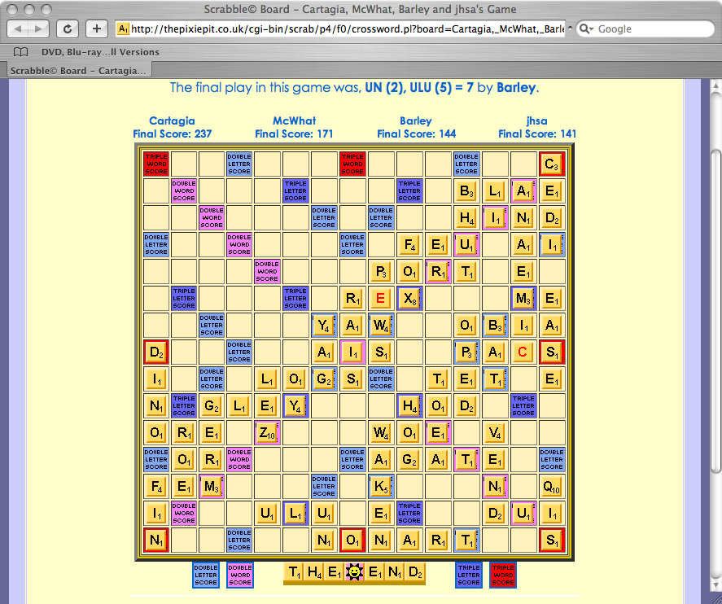This screenshot has width=722, height=604.
Task: Click the sun tile in THE END row
Action: [354, 572]
